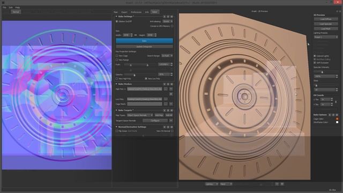The image size is (343, 193).
Task: Disable the View Low Poly checkbox
Action: 146,79
